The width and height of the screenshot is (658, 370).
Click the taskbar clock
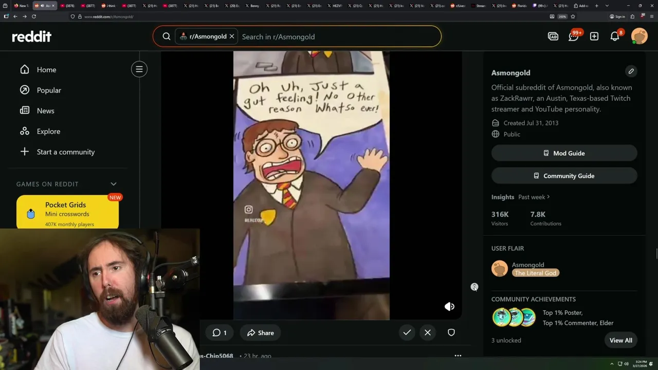[x=640, y=363]
